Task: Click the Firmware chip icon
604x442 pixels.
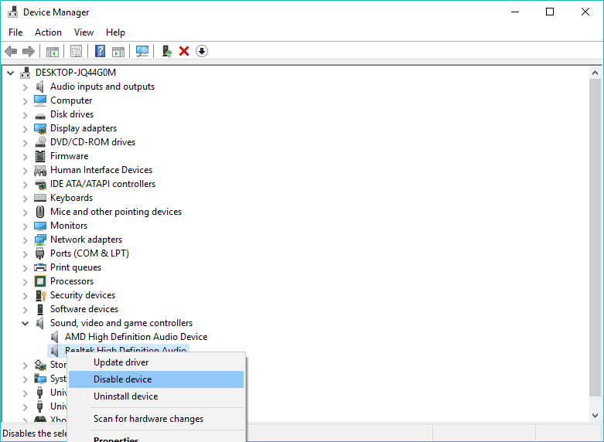Action: pos(40,156)
